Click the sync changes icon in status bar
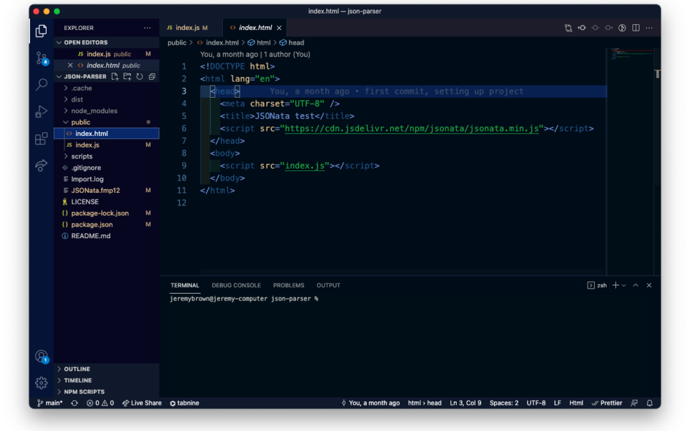The height and width of the screenshot is (431, 690). 74,404
